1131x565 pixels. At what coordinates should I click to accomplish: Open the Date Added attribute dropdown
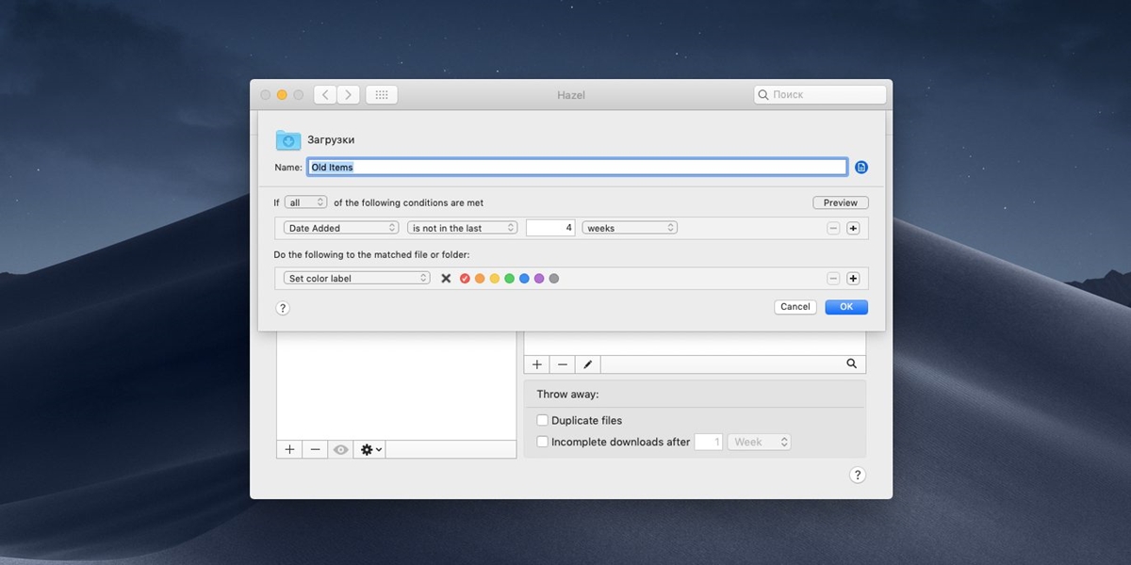click(x=341, y=228)
